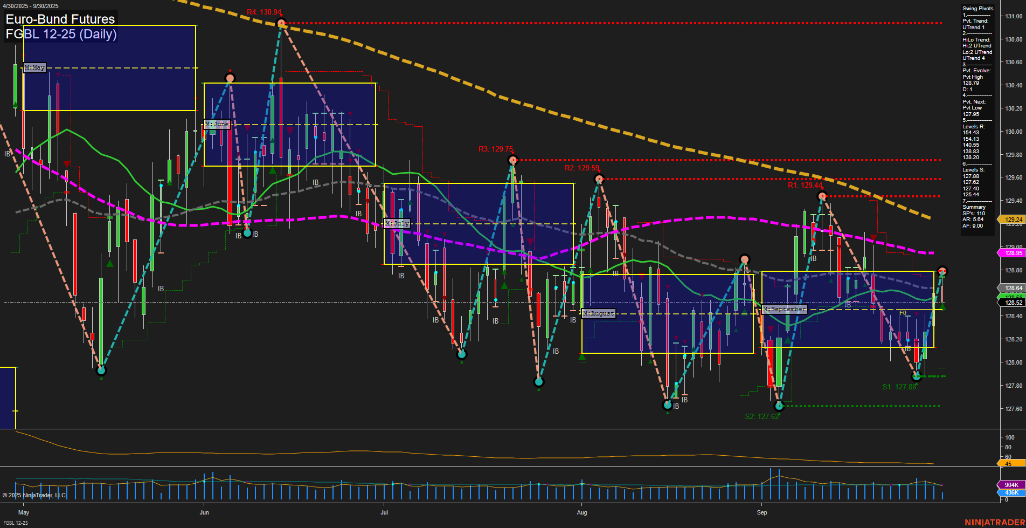Select the swing high circle marker at R4 130.94
Viewport: 1026px width, 528px height.
click(x=281, y=23)
